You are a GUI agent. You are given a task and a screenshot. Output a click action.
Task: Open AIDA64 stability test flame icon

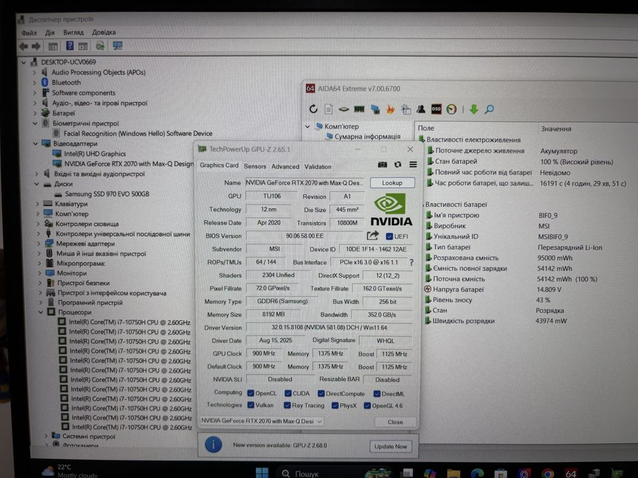click(390, 109)
